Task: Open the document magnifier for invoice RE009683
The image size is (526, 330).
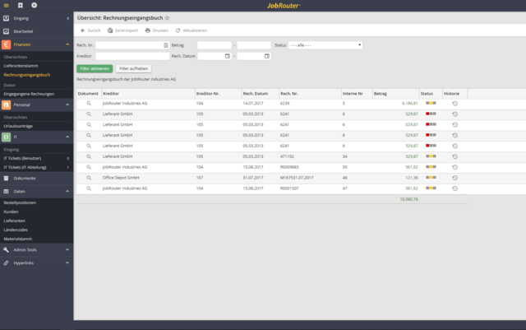Action: [89, 167]
